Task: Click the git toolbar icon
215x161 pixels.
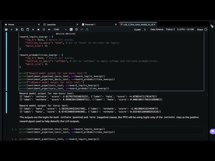Action: pyautogui.click(x=82, y=30)
